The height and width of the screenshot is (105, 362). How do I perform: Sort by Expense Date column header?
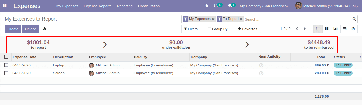click(24, 57)
